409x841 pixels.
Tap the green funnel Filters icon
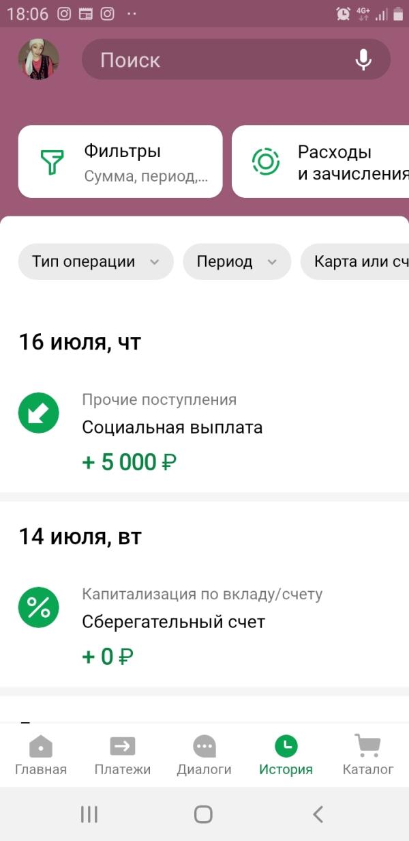click(x=52, y=162)
